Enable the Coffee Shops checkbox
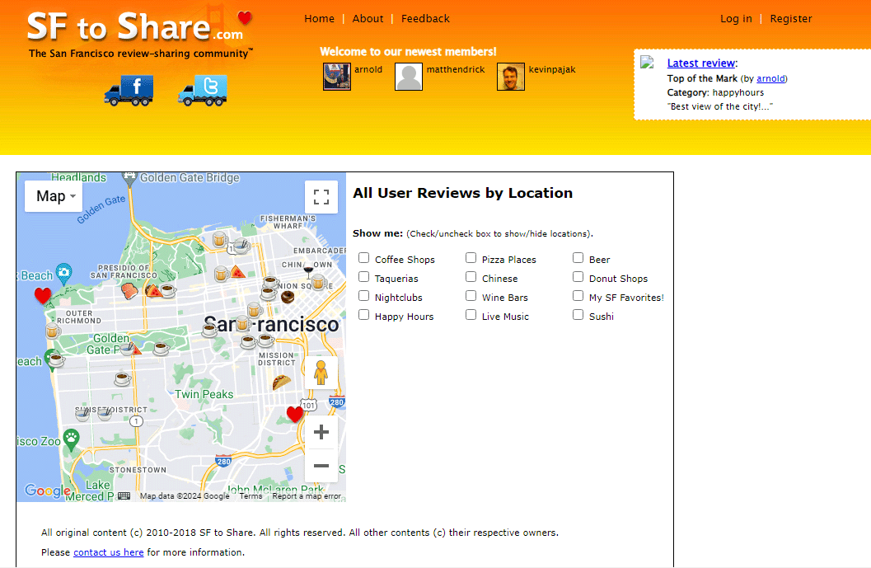Viewport: 871px width, 568px height. [364, 258]
